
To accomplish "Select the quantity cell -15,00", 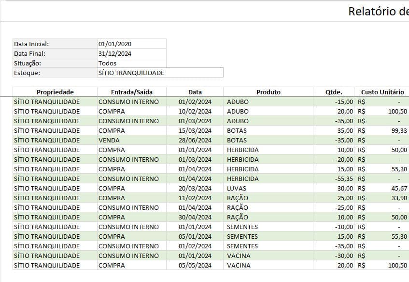I will pyautogui.click(x=334, y=102).
